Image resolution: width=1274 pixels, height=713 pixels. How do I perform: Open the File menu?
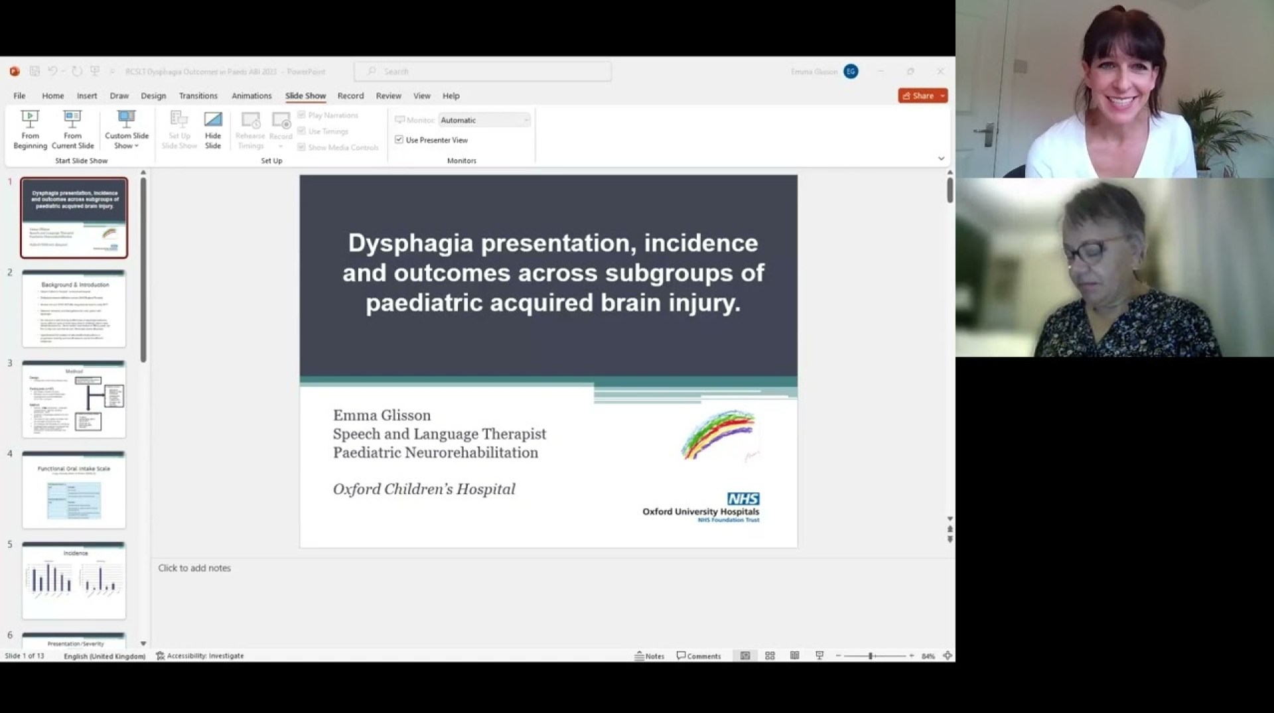[19, 96]
